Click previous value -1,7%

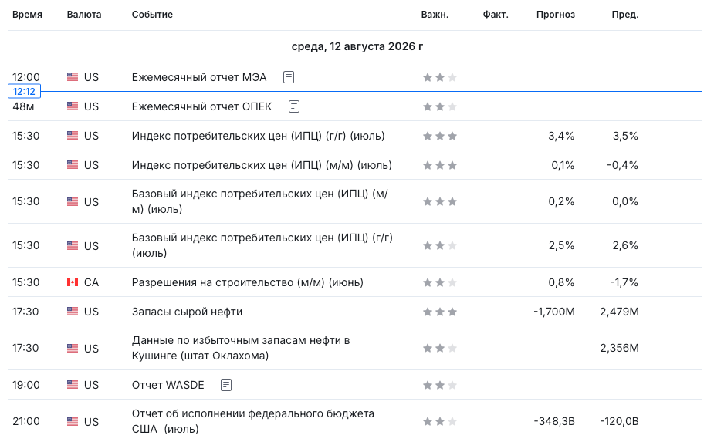tap(624, 282)
